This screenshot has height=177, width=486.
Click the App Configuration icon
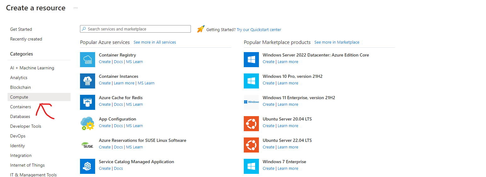point(88,124)
